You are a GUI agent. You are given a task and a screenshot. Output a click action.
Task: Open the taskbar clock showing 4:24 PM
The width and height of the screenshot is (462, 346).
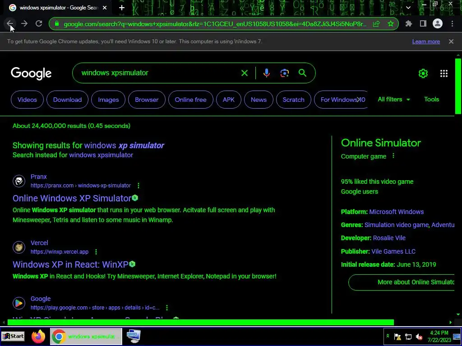click(439, 336)
